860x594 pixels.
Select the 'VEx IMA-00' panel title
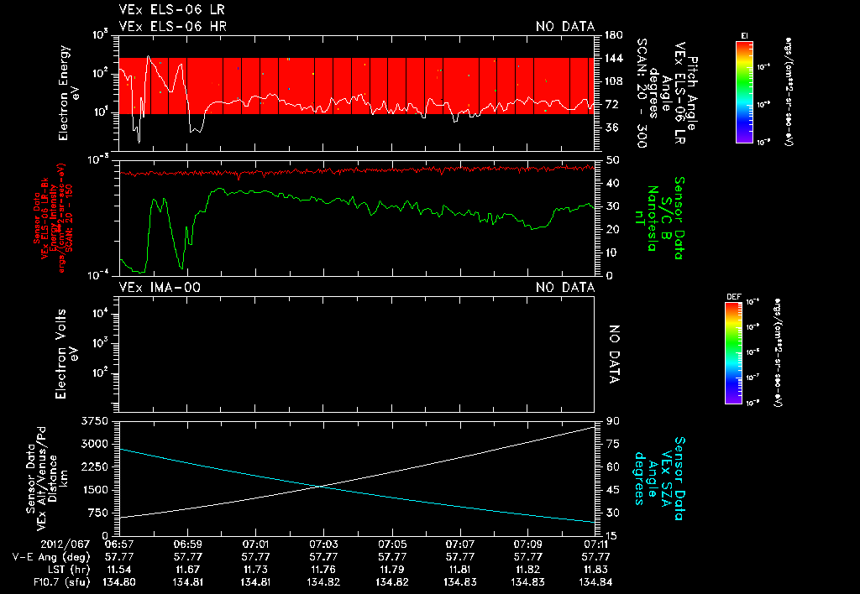click(x=160, y=287)
